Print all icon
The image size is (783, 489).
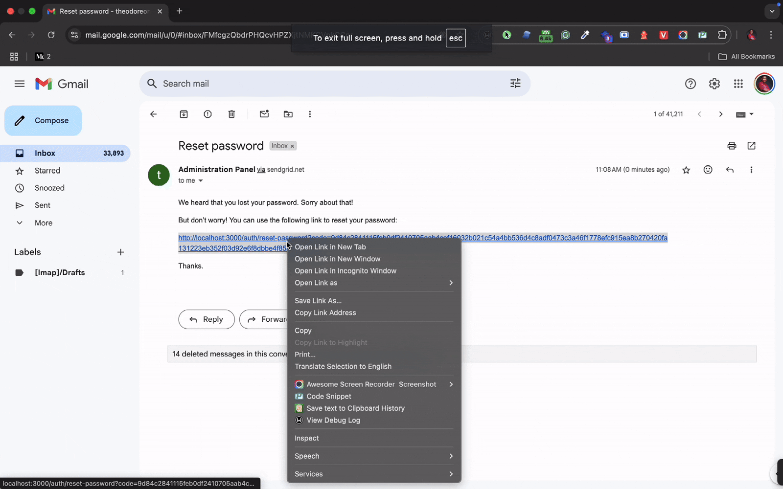coord(732,146)
